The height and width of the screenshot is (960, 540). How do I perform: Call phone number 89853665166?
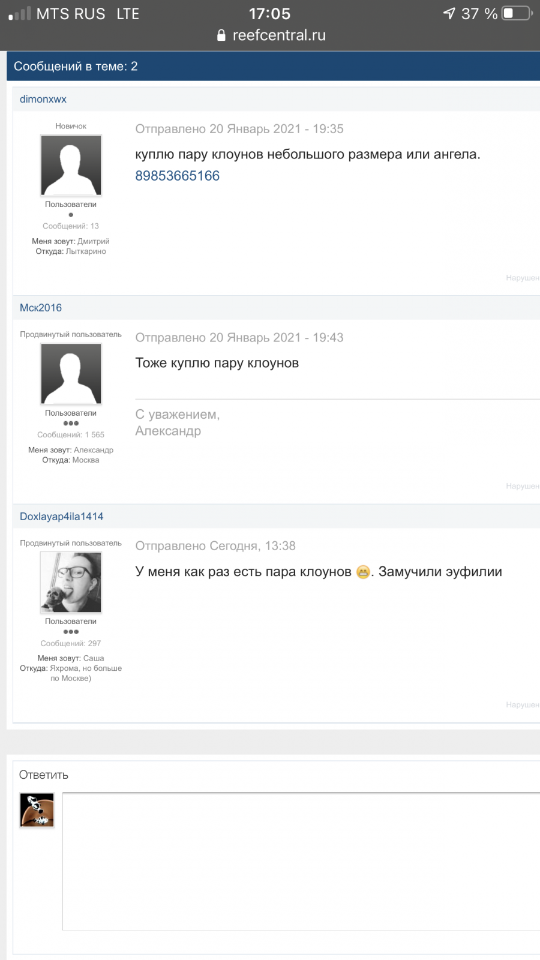coord(178,176)
